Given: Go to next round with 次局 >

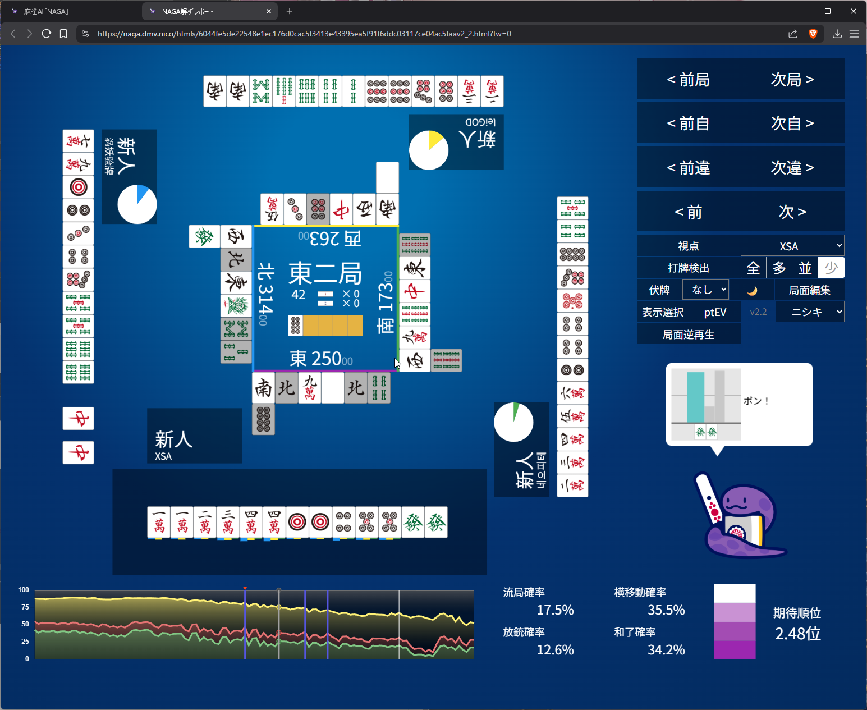Looking at the screenshot, I should click(792, 80).
